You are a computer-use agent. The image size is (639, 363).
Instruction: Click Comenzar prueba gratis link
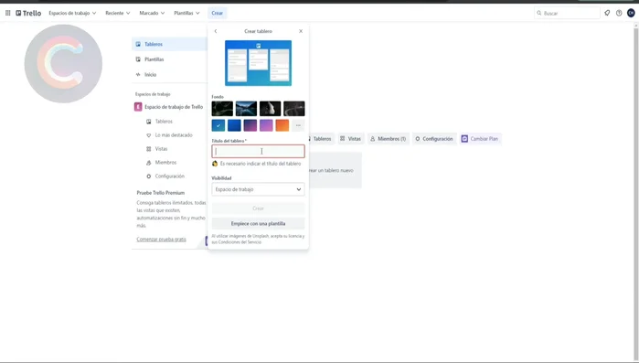tap(162, 240)
